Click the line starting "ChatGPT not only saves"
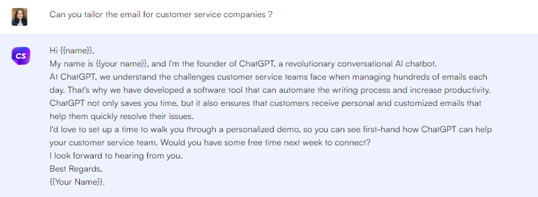The width and height of the screenshot is (538, 197). click(265, 103)
